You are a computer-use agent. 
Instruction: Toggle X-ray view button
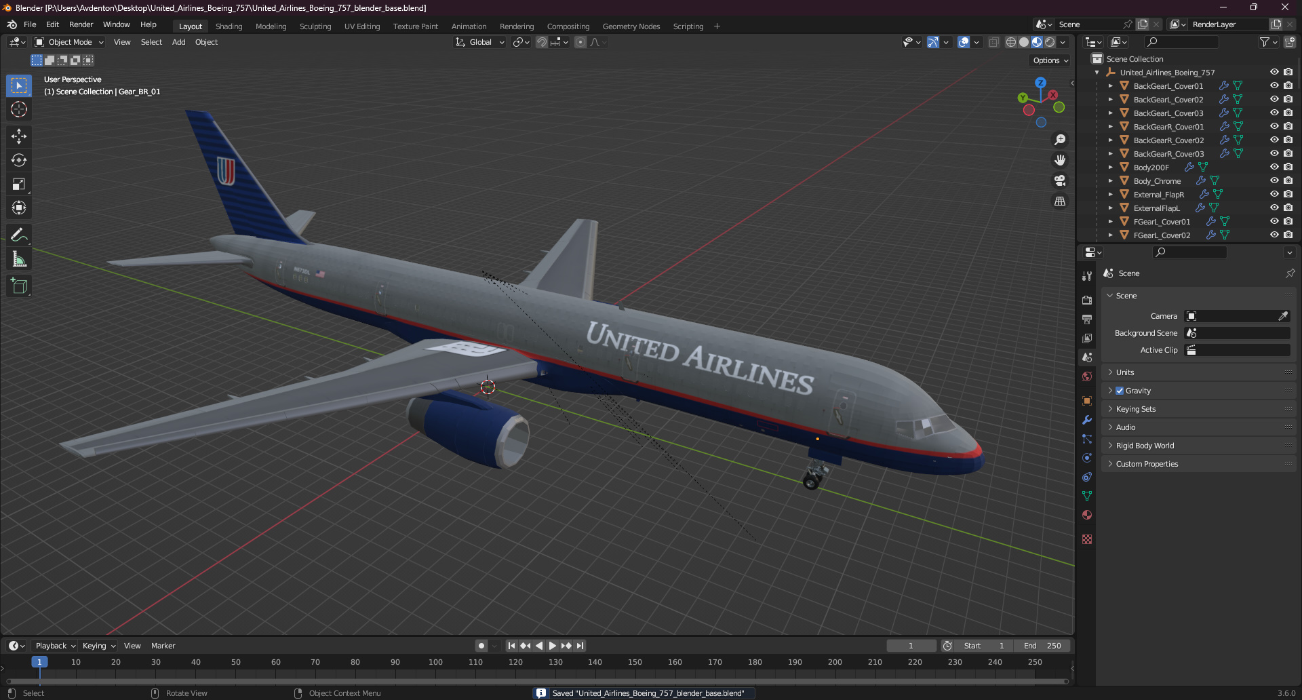click(993, 42)
